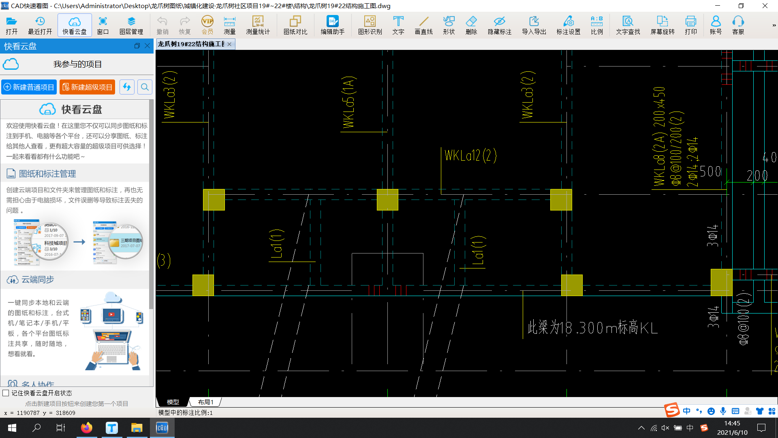Toggle Sogou IME 中 language mode
The height and width of the screenshot is (438, 778).
point(686,411)
